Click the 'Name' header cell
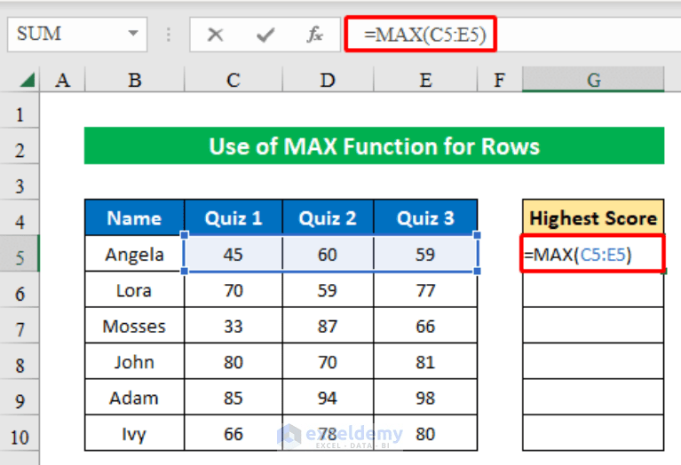Screen dimensions: 681x465 coord(135,218)
